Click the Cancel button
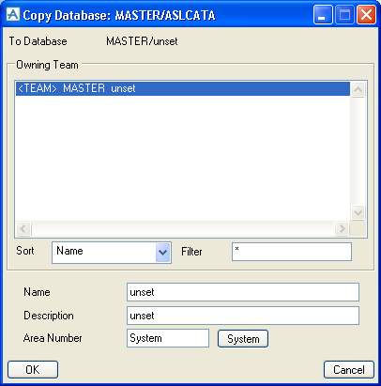This screenshot has height=386, width=381. pyautogui.click(x=349, y=370)
